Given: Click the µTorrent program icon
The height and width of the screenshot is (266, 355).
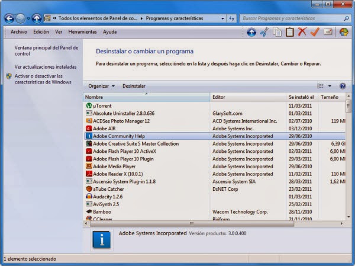Looking at the screenshot, I should click(x=89, y=105).
